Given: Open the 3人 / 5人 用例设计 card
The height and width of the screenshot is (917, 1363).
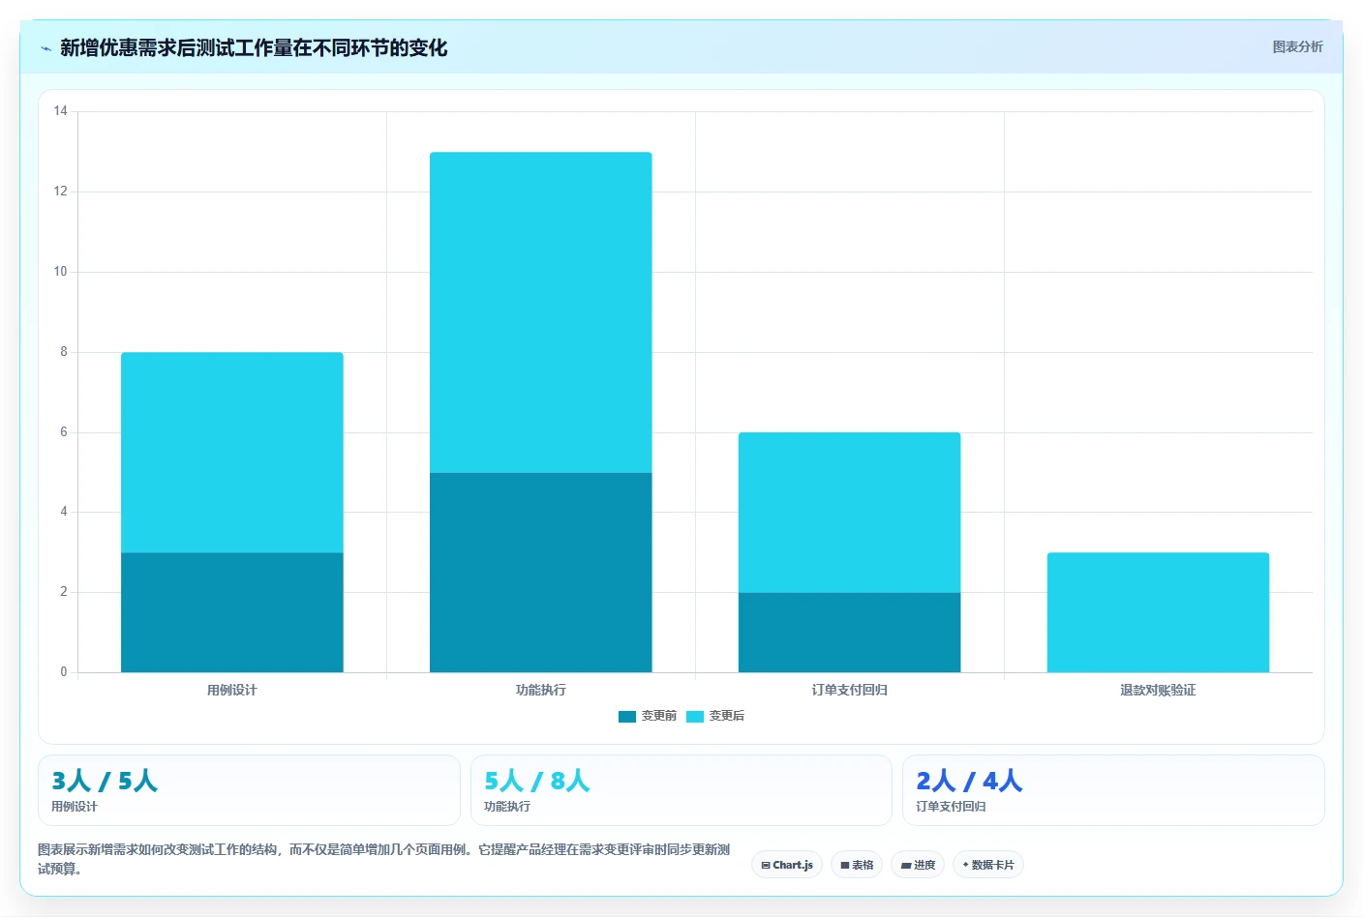Looking at the screenshot, I should (x=249, y=790).
